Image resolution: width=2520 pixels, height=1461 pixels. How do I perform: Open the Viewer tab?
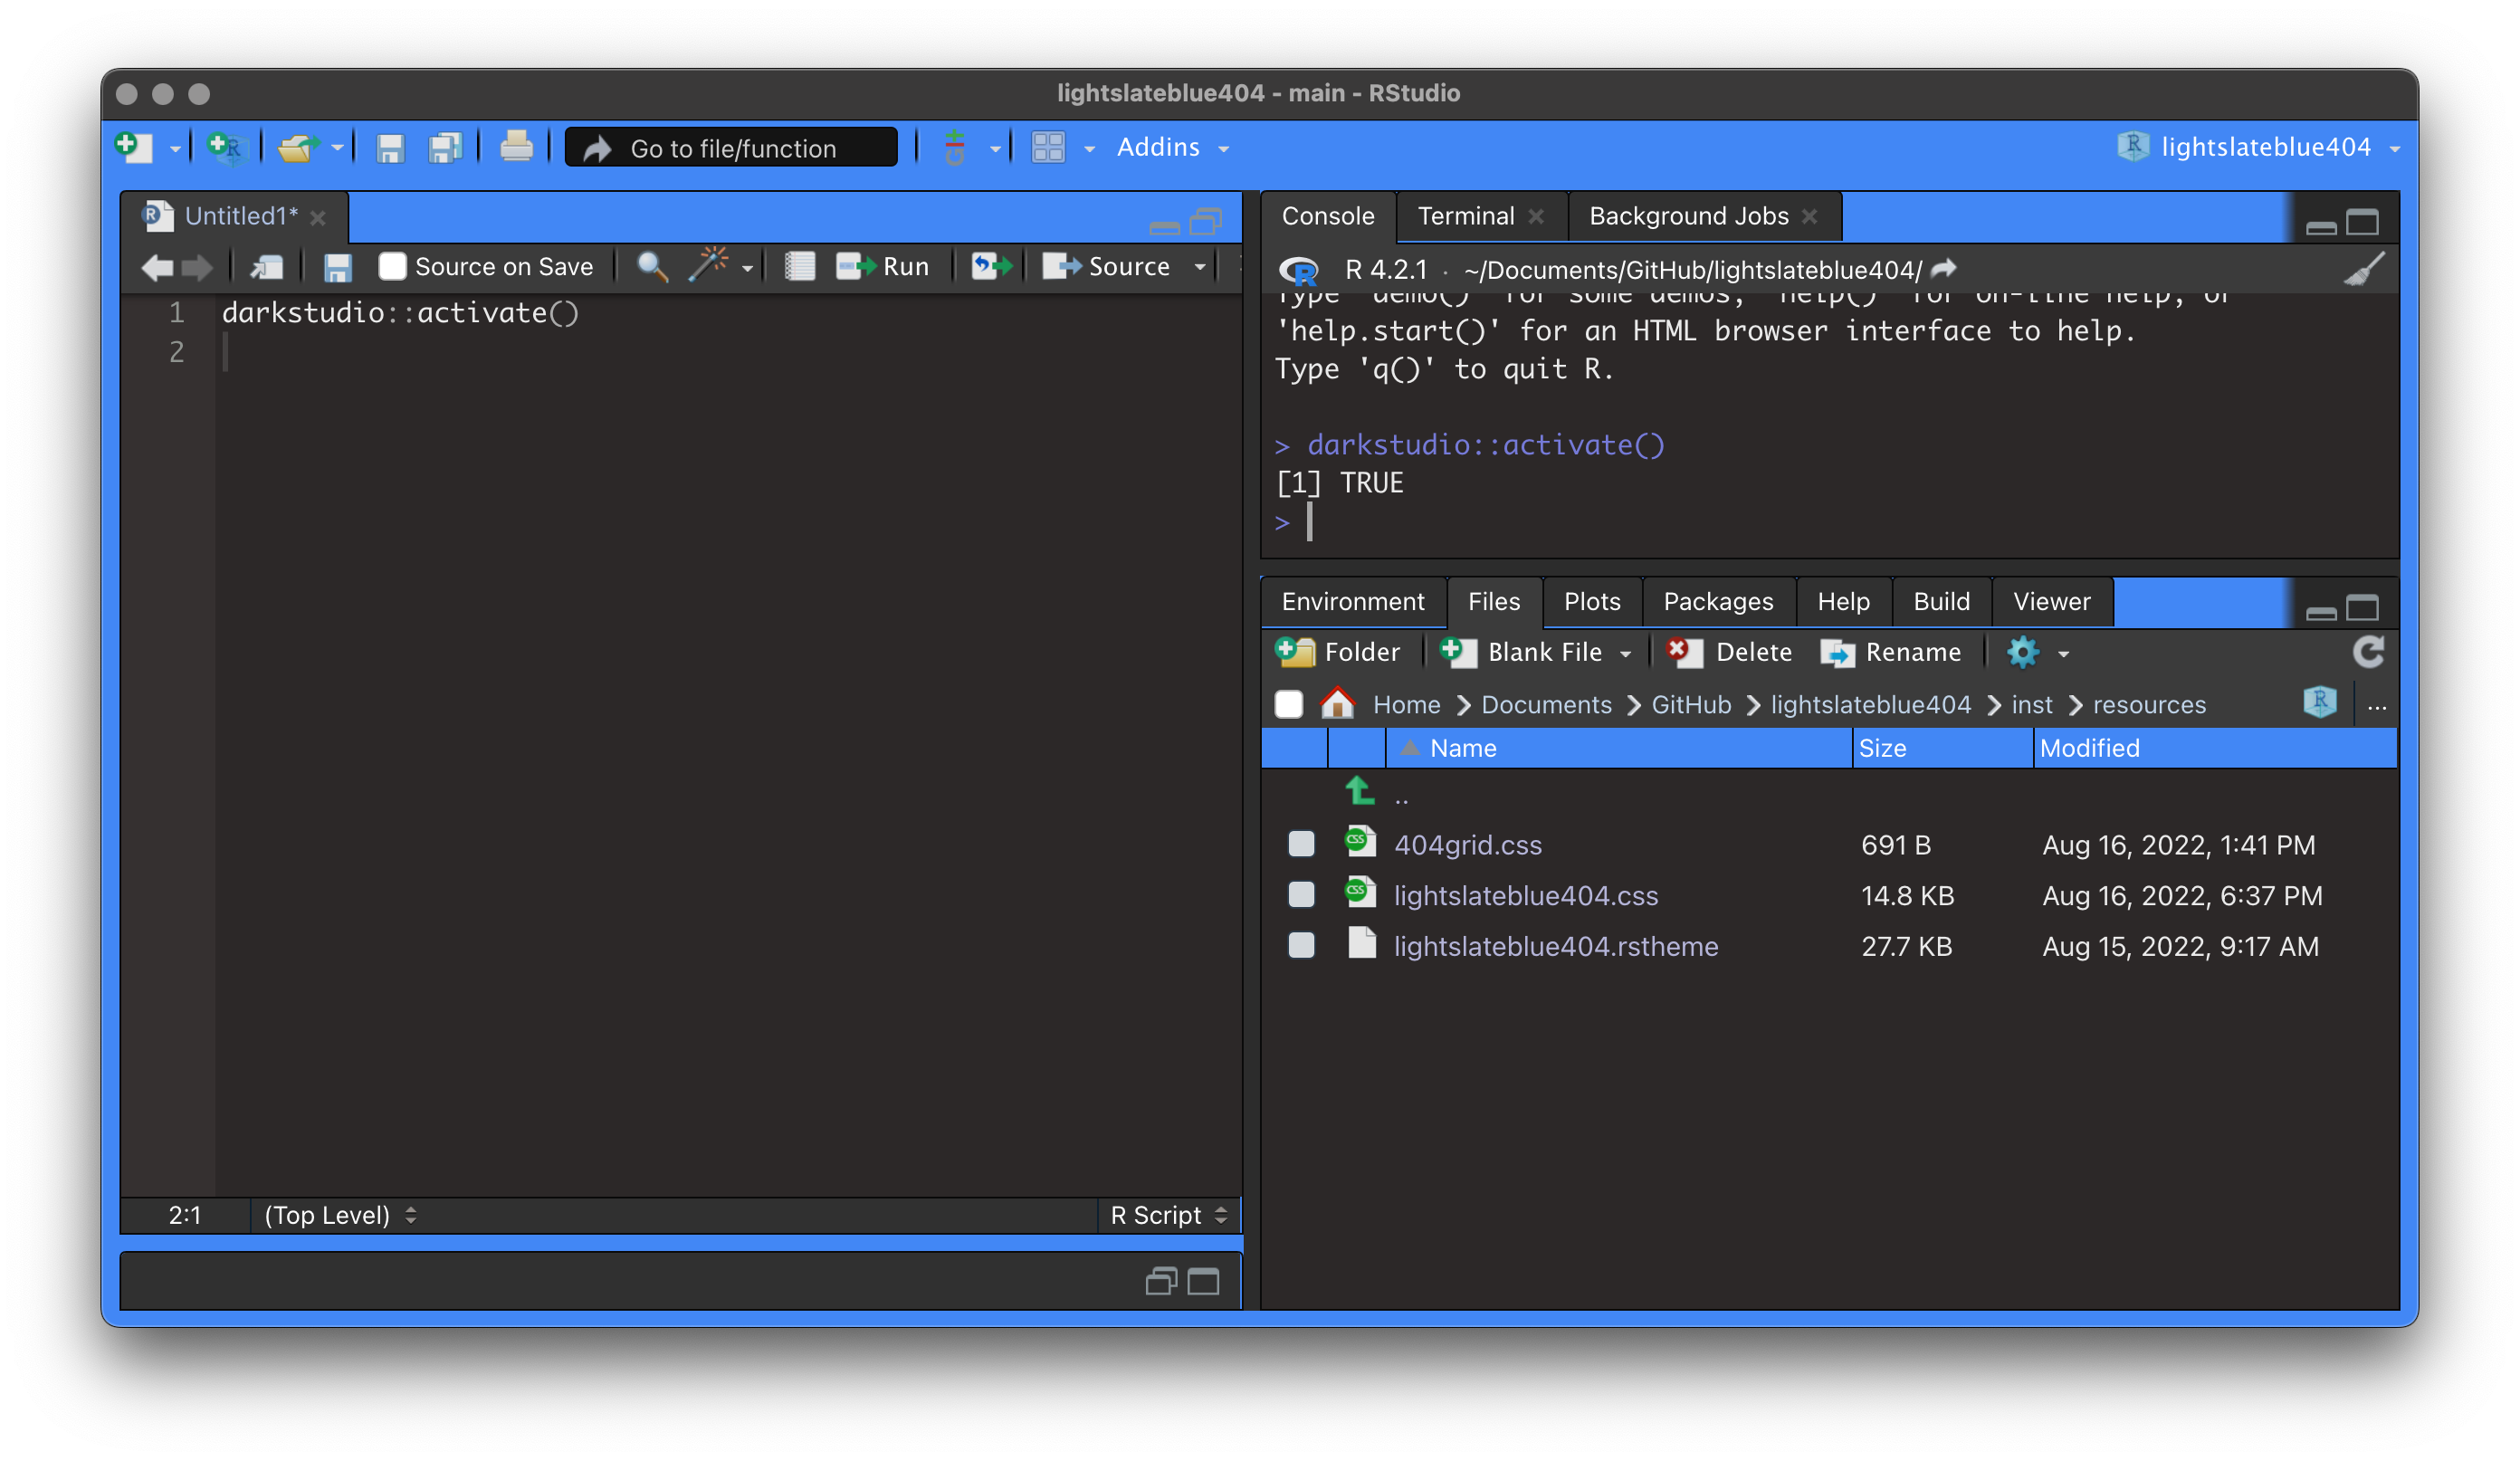point(2051,601)
